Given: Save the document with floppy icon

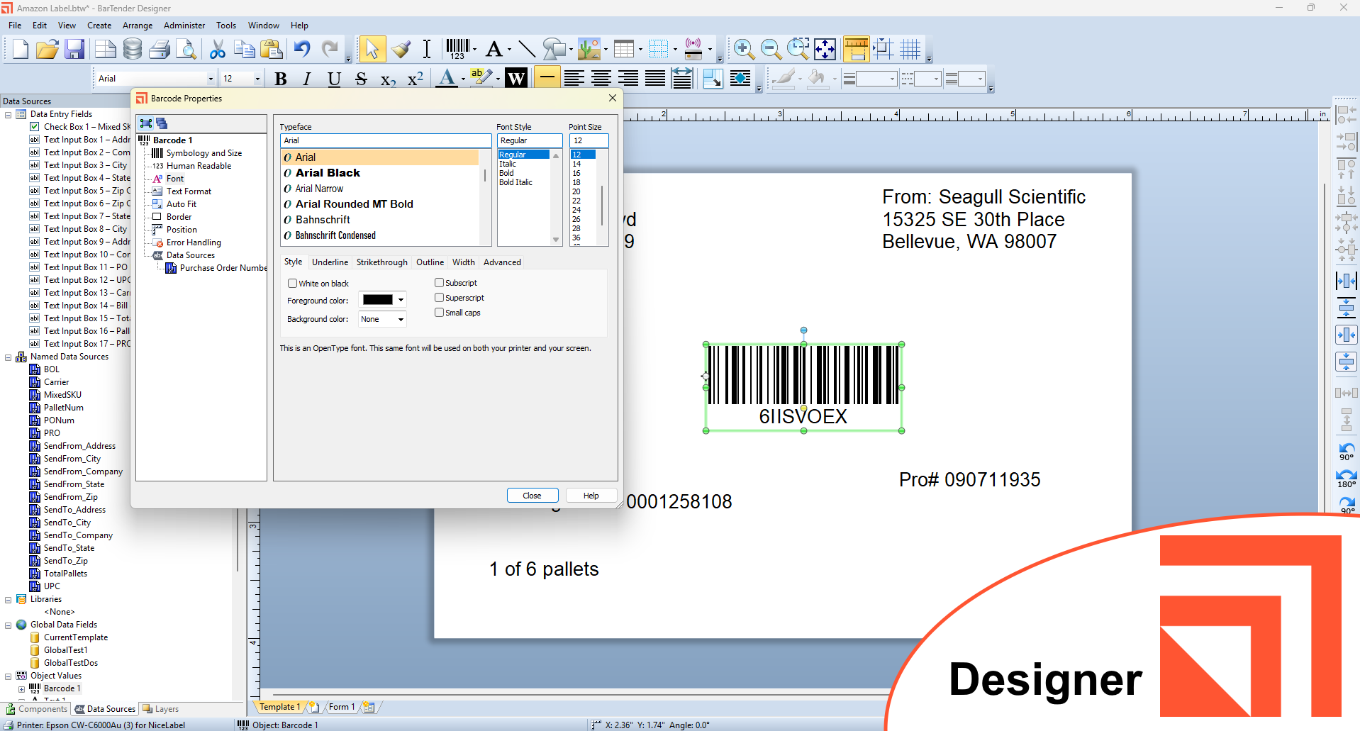Looking at the screenshot, I should pos(74,49).
